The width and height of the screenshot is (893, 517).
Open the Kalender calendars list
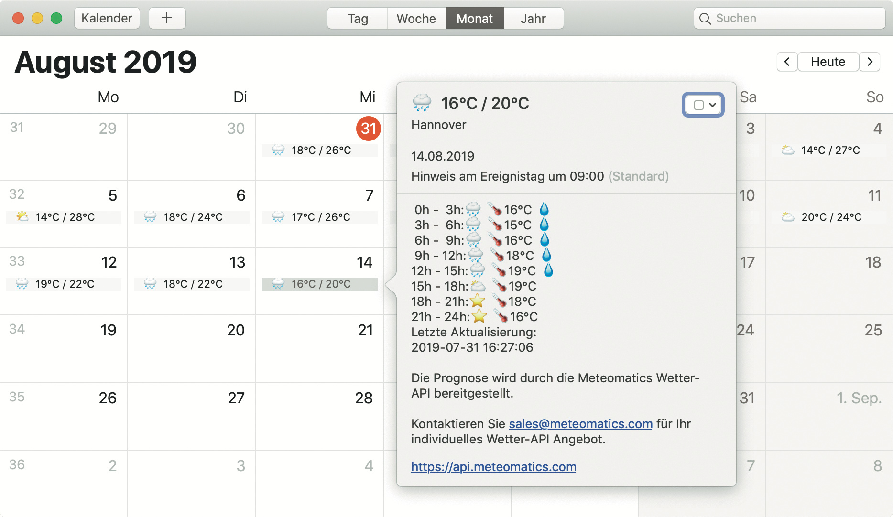107,18
